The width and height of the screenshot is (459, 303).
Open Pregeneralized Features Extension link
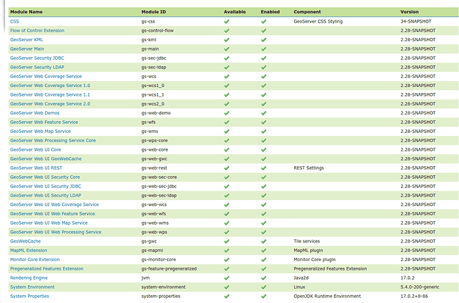47,268
